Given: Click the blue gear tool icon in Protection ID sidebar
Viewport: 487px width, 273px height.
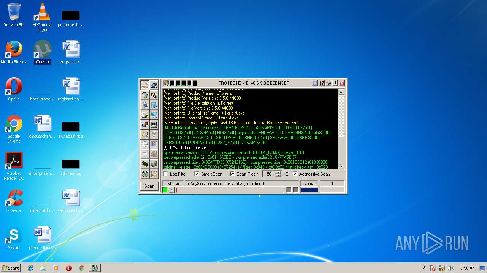Looking at the screenshot, I should coord(154,85).
